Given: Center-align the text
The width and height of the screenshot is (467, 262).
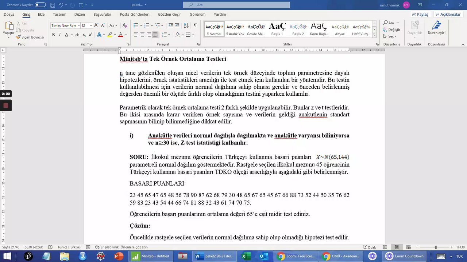Looking at the screenshot, I should pyautogui.click(x=142, y=35).
